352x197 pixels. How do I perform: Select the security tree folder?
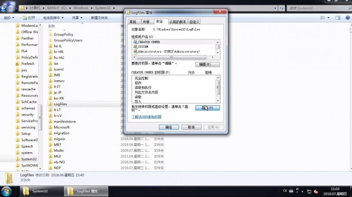pos(27,115)
